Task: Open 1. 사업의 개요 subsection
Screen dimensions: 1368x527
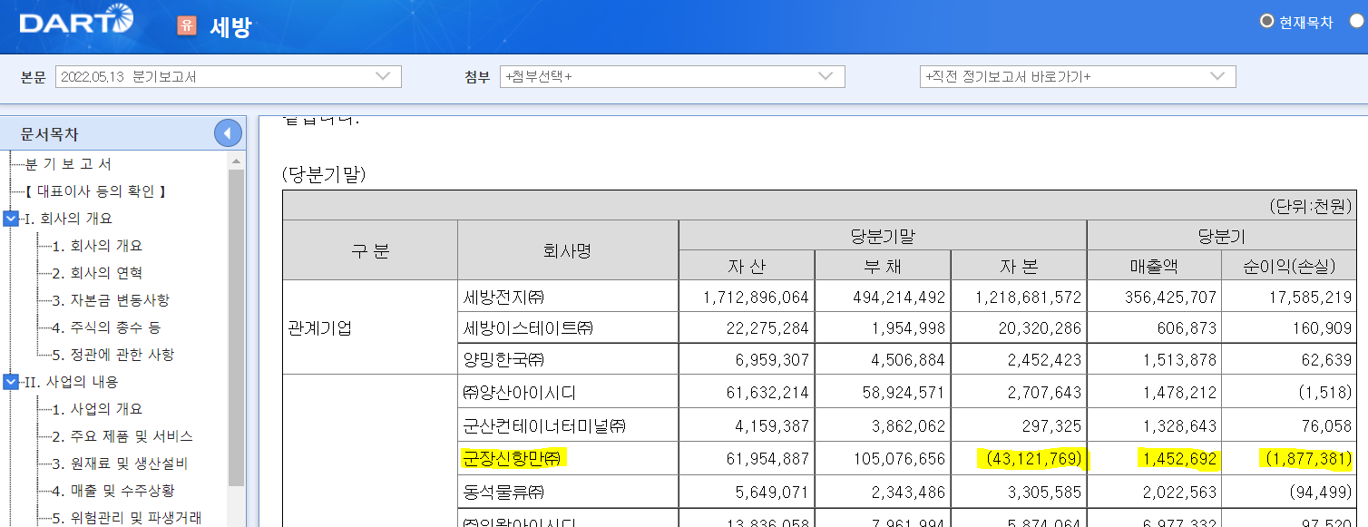Action: click(x=97, y=409)
